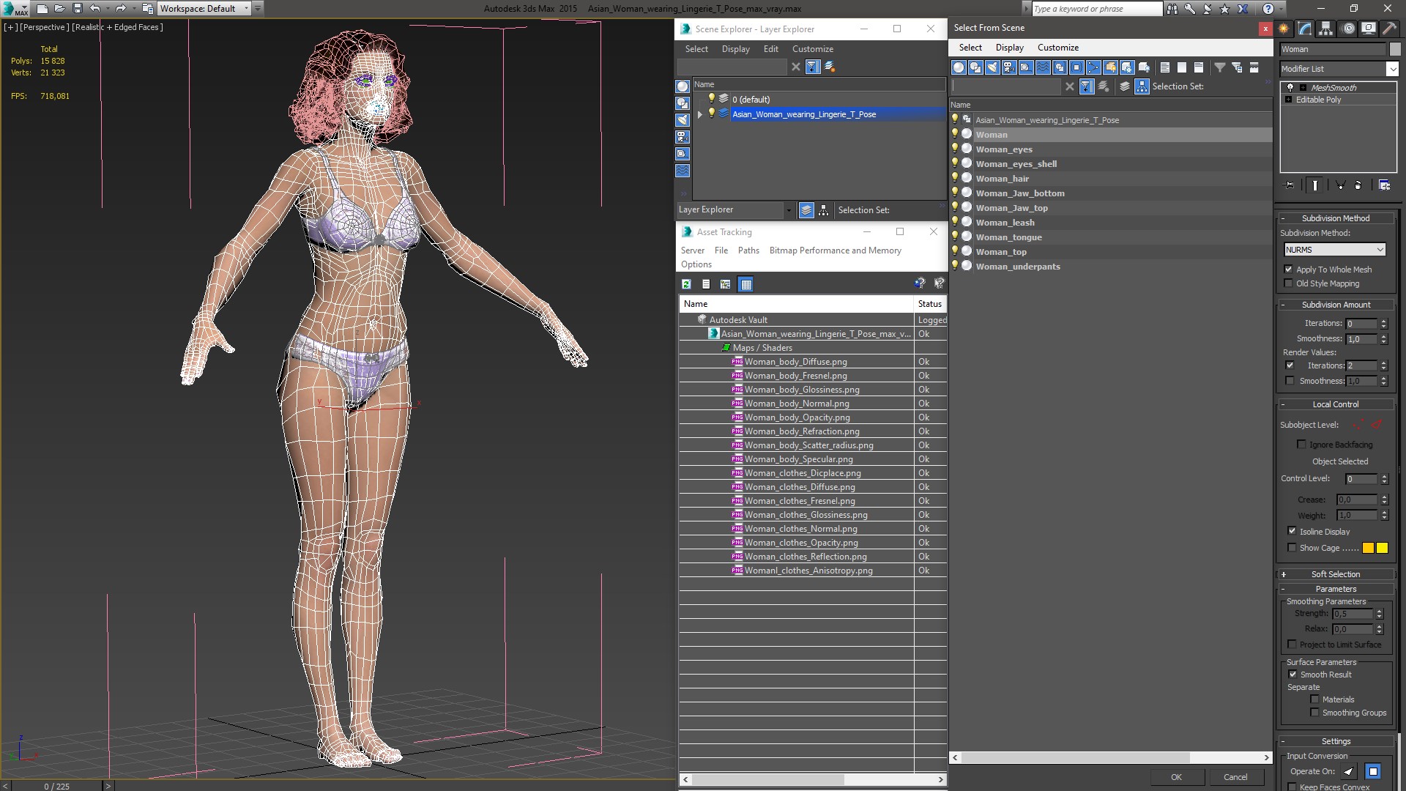
Task: Toggle Show End Result icon in modifier stack
Action: (x=1315, y=185)
